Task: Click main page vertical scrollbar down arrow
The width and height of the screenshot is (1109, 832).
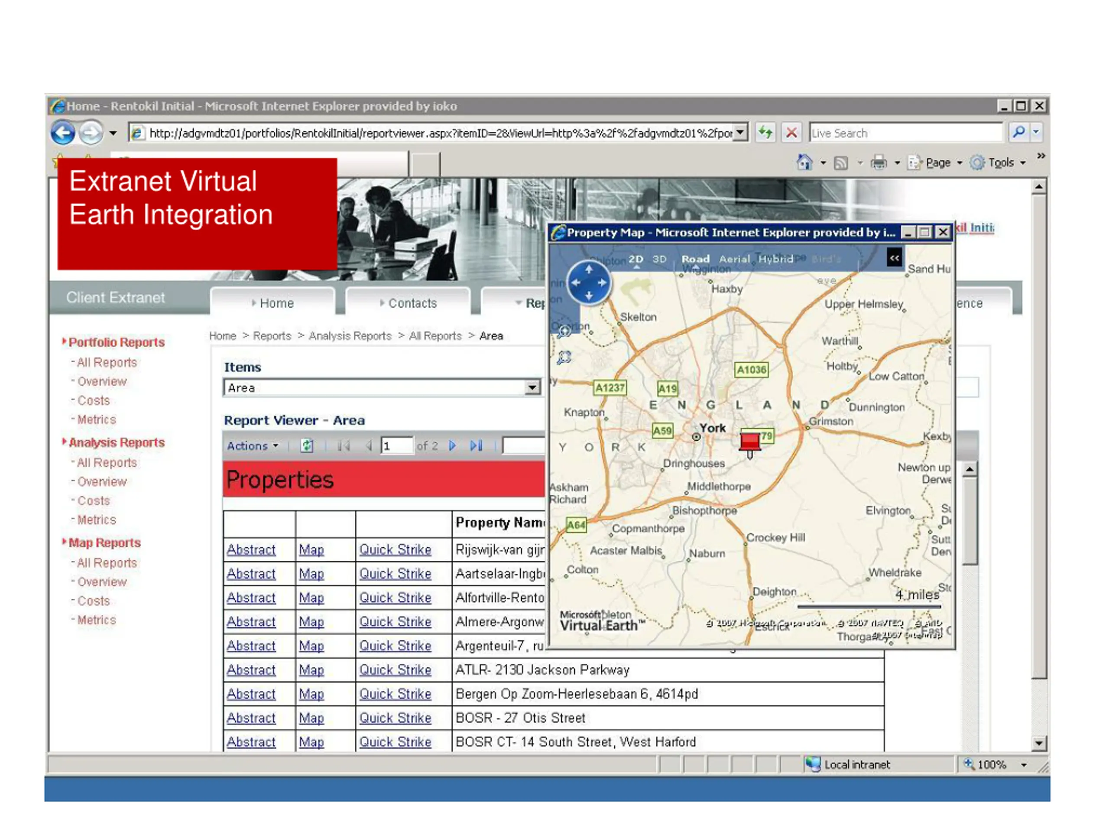Action: 1039,743
